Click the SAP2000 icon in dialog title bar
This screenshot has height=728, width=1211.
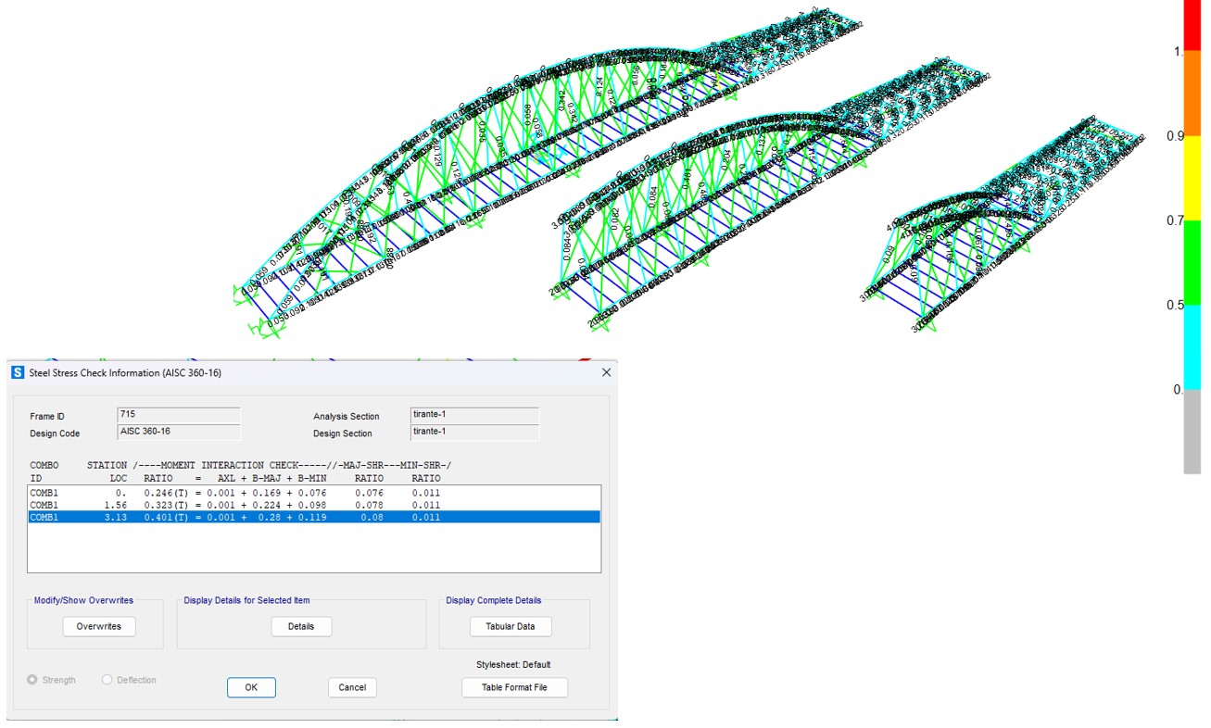(18, 372)
